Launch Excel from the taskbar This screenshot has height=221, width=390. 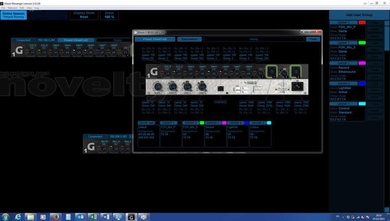tap(93, 217)
